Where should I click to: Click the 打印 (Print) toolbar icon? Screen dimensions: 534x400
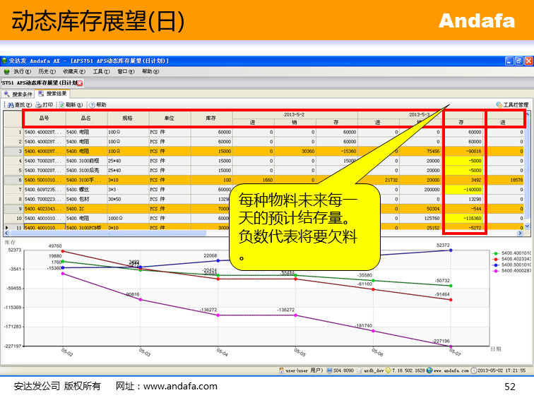[x=44, y=104]
